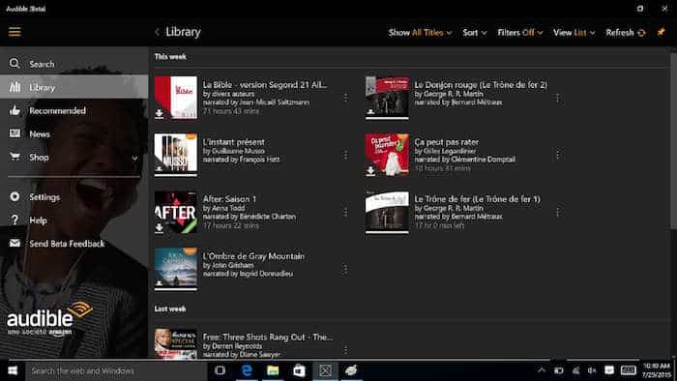
Task: Open Shop in the sidebar
Action: (74, 157)
